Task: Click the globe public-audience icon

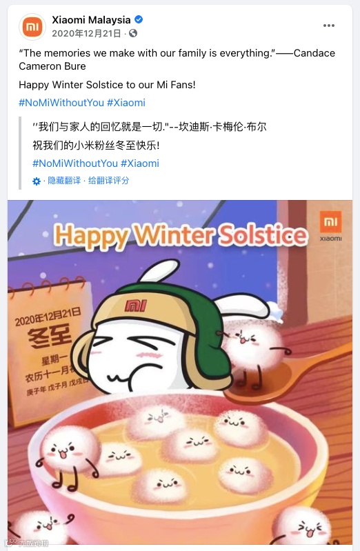Action: pos(133,33)
